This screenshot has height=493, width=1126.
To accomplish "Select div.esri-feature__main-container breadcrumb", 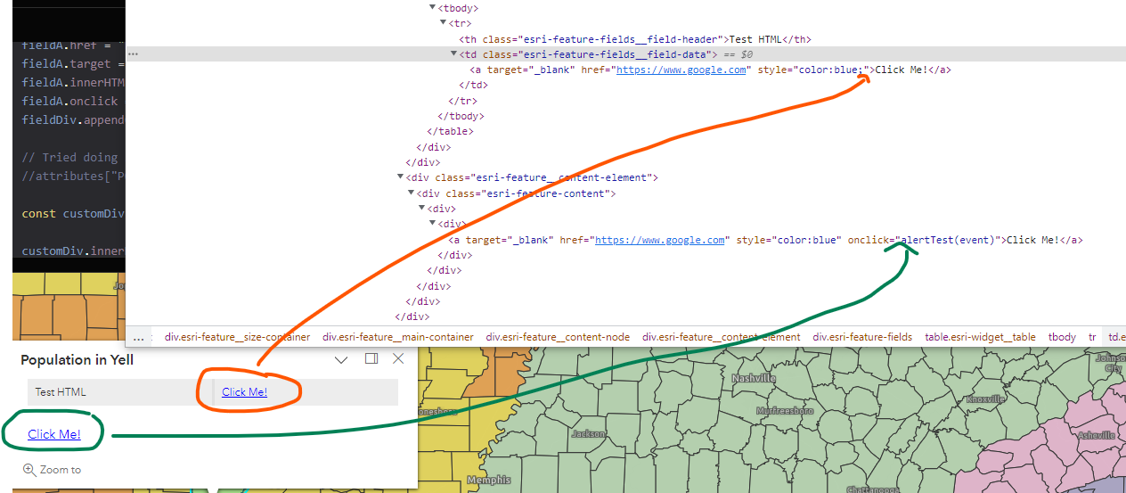I will [x=398, y=337].
